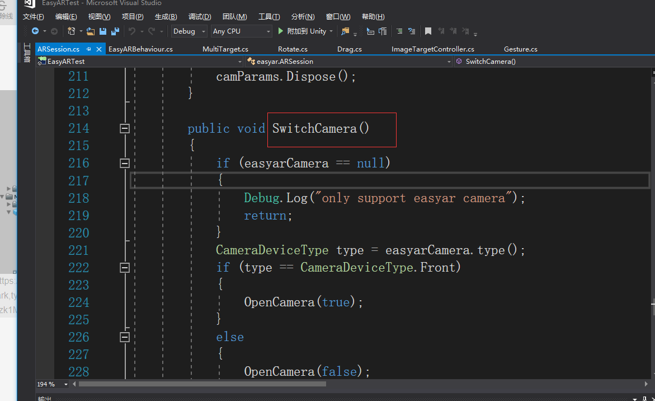The width and height of the screenshot is (655, 401).
Task: Open the EasyARTest project scope dropdown
Action: (140, 62)
